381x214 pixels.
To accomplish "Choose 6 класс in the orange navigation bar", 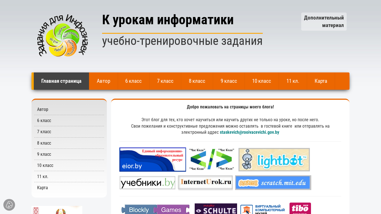I will 133,81.
